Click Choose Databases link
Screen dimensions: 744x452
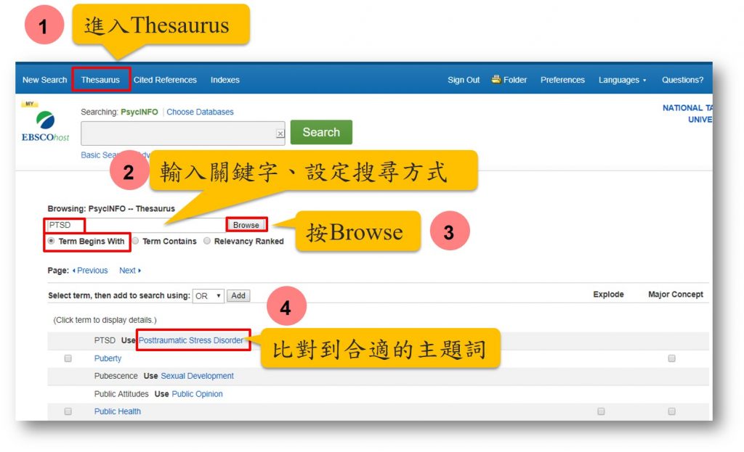coord(200,112)
